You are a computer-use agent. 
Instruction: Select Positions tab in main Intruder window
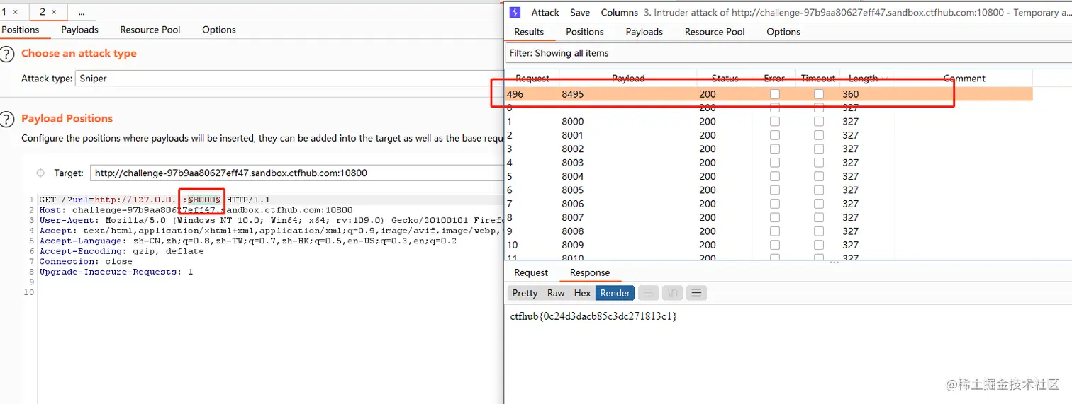tap(21, 30)
